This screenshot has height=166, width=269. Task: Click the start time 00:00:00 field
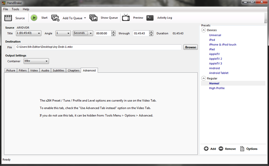click(x=103, y=33)
